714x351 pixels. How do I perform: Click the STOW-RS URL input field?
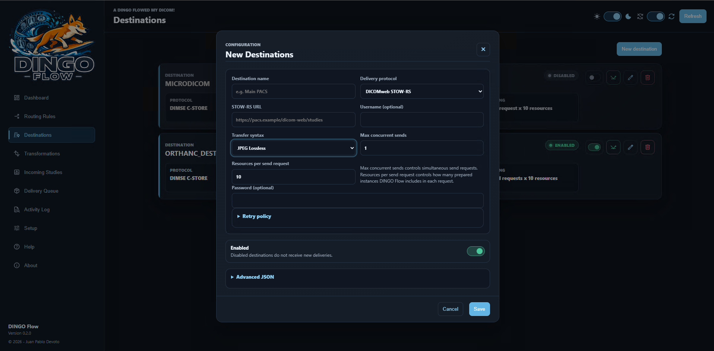pyautogui.click(x=294, y=120)
